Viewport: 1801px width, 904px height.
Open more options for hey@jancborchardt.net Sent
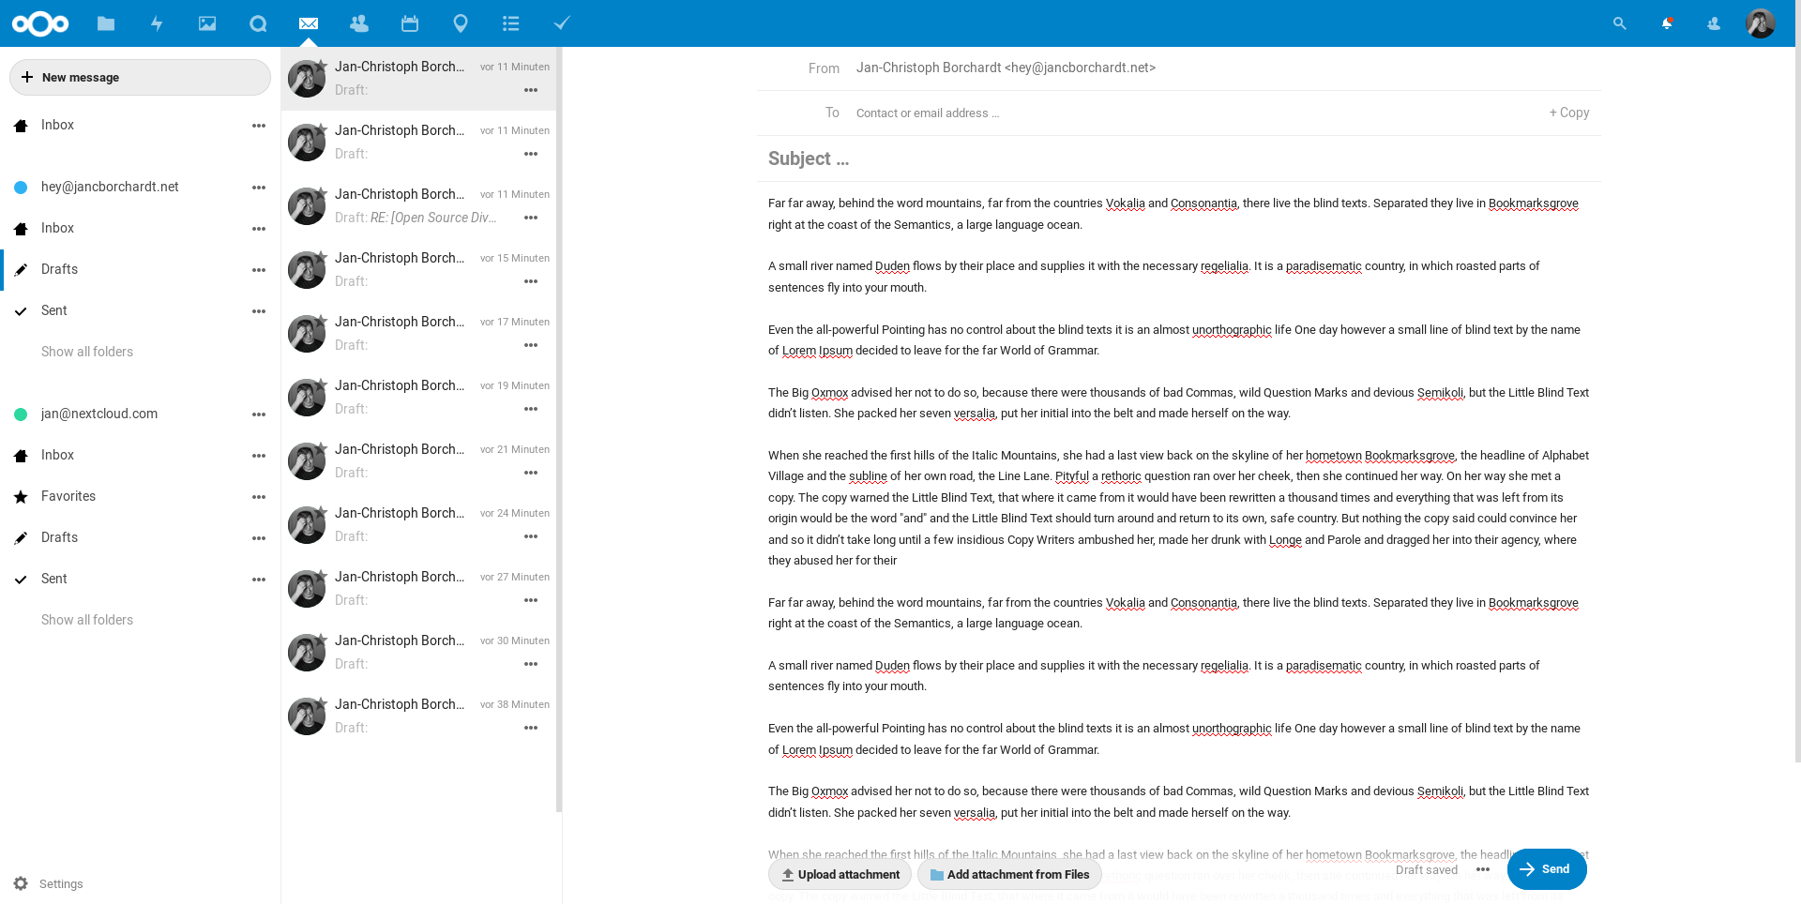click(x=259, y=311)
